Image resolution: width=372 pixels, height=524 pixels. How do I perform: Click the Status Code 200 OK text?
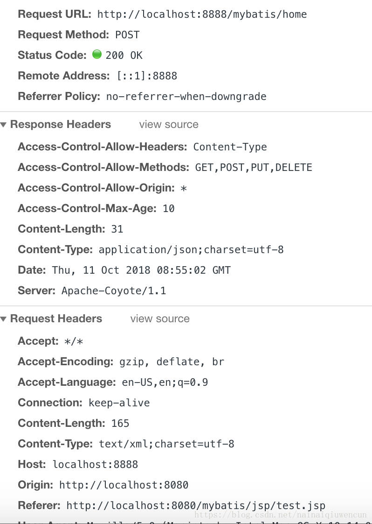pyautogui.click(x=124, y=56)
